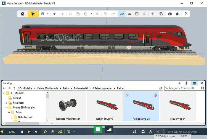Toggle the detach catalog window button
The width and height of the screenshot is (207, 139).
click(x=195, y=83)
